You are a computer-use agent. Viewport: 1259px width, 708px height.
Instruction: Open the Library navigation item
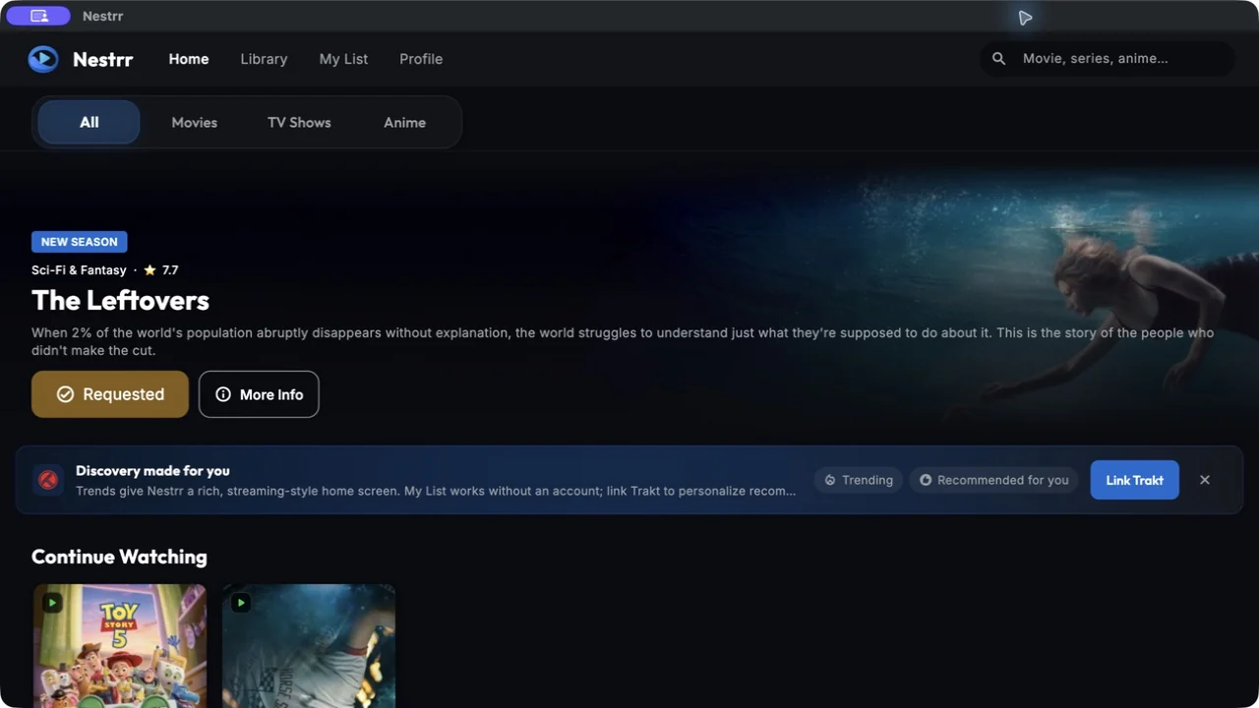pos(264,59)
